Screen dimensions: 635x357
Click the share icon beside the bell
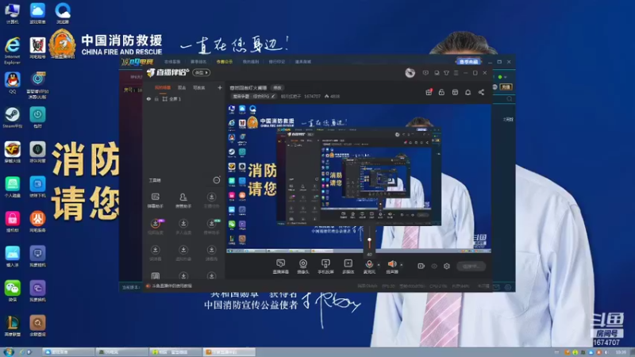[481, 92]
